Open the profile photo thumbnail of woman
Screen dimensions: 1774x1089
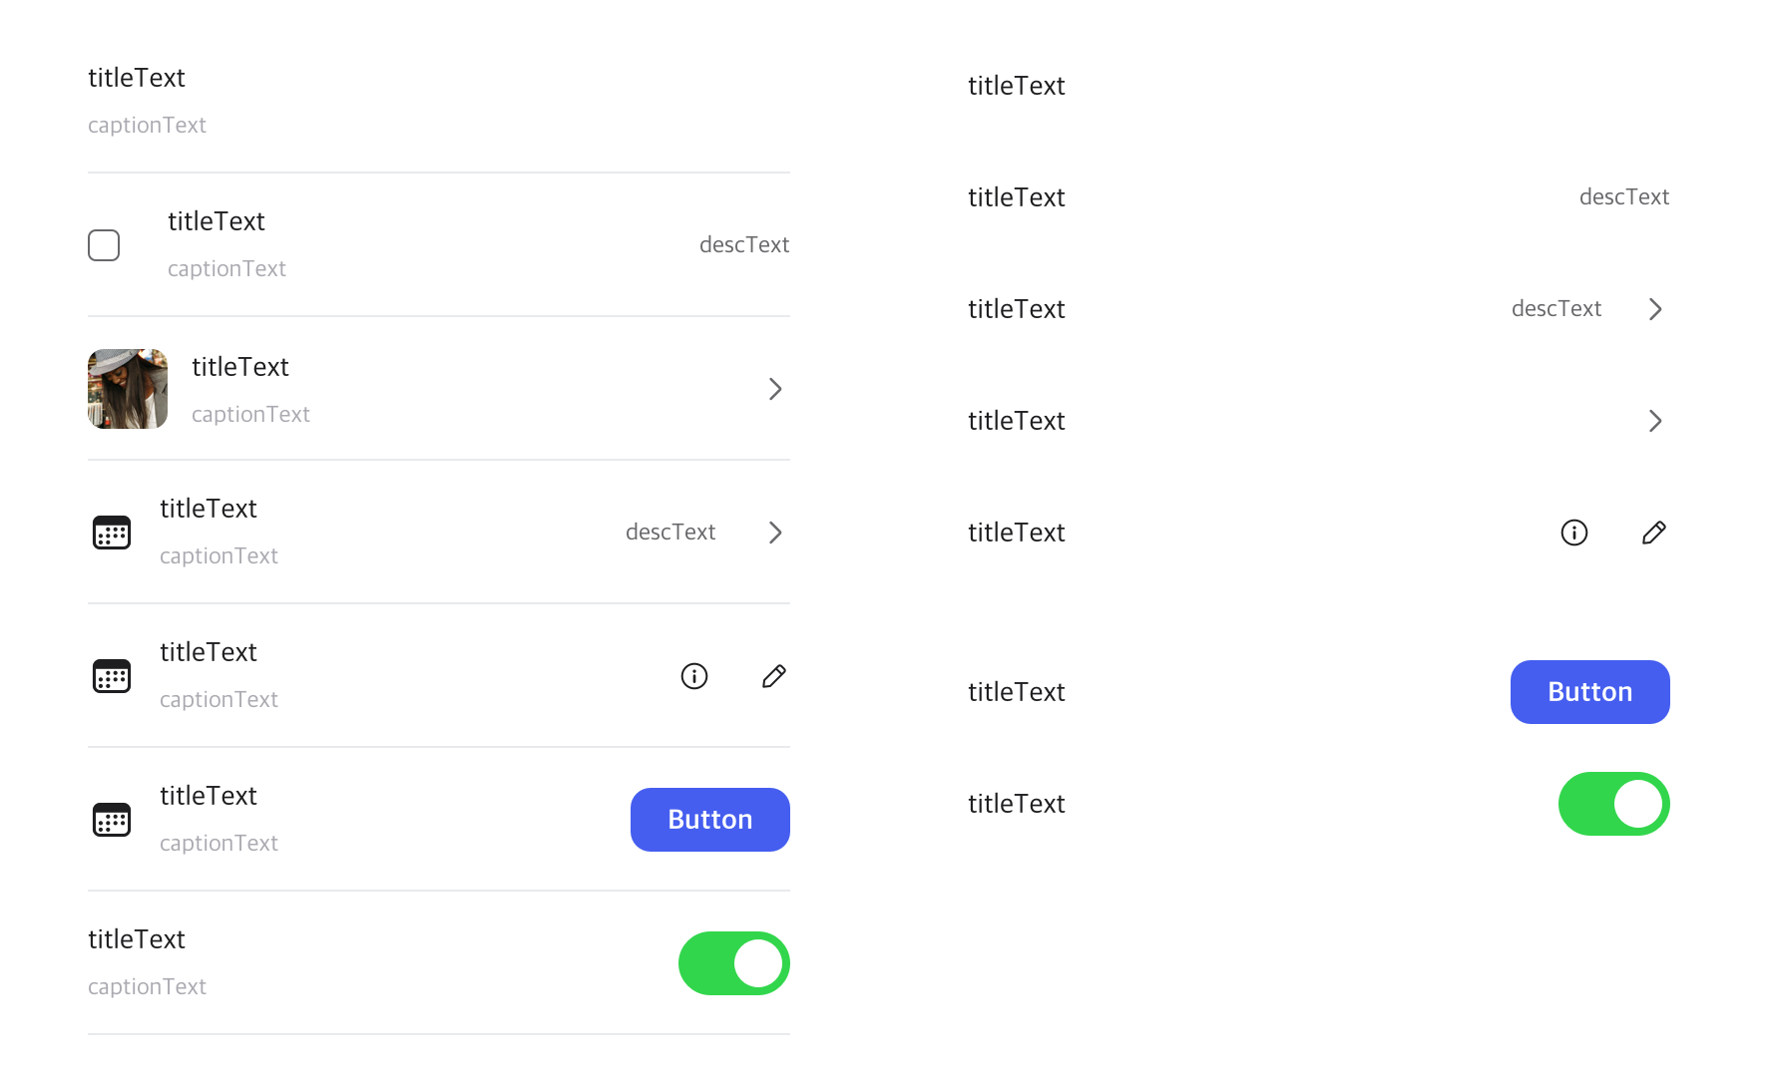[x=128, y=389]
